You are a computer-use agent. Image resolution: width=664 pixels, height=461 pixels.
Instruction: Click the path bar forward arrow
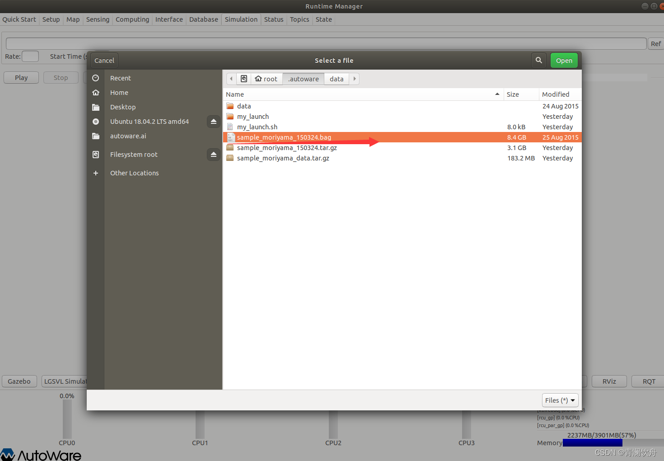[355, 79]
